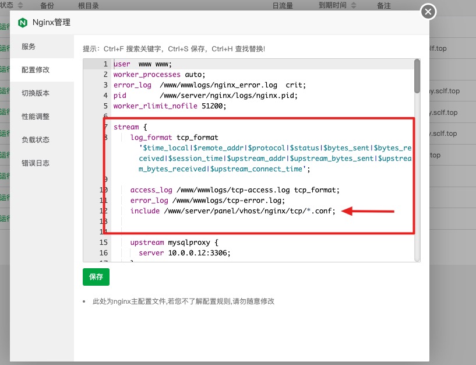Click the server 10.0.0.12:3306 line
The image size is (476, 365).
pos(185,253)
